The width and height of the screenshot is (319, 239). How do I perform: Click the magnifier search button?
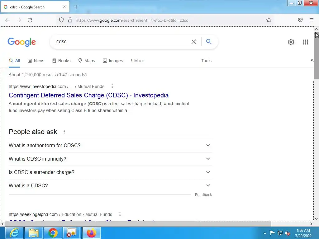209,41
